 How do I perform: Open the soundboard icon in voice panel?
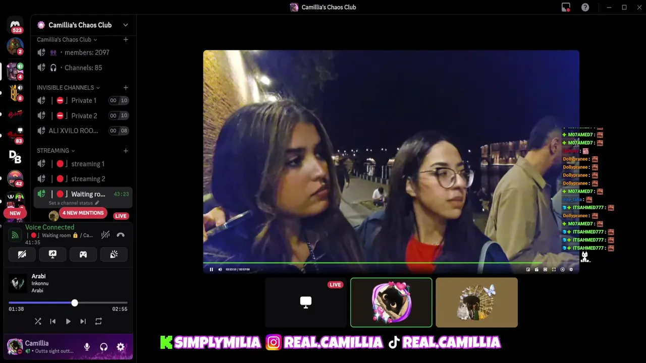[114, 255]
